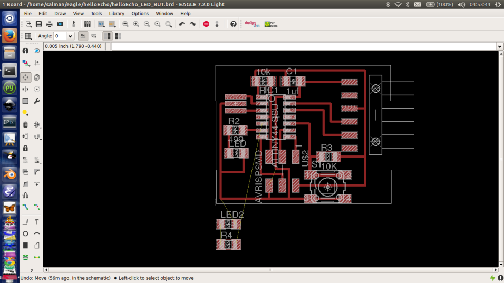504x283 pixels.
Task: Click the Print icon
Action: tap(50, 24)
